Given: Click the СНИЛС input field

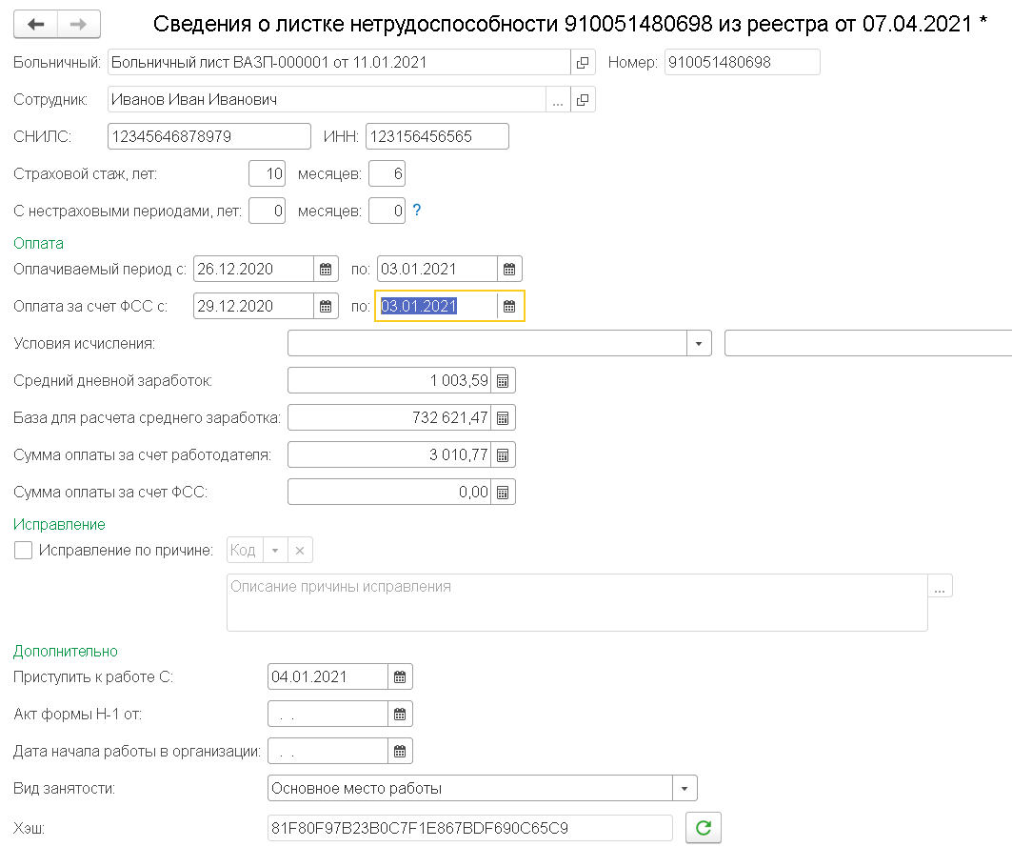Looking at the screenshot, I should (x=208, y=137).
